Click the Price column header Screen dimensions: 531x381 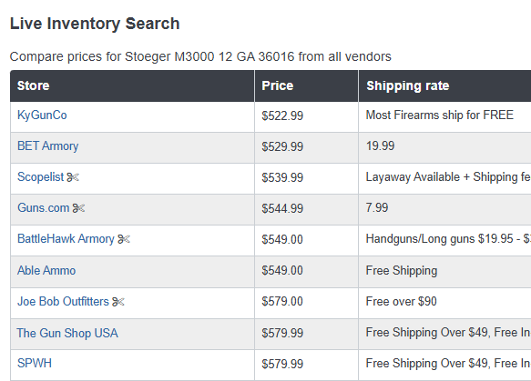(x=306, y=85)
